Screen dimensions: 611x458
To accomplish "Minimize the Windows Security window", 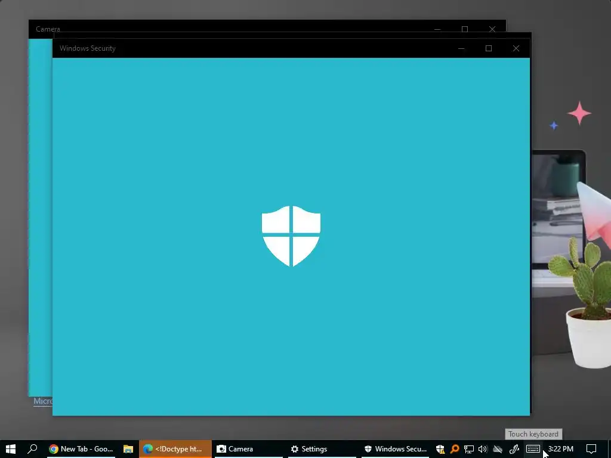I will tap(461, 48).
